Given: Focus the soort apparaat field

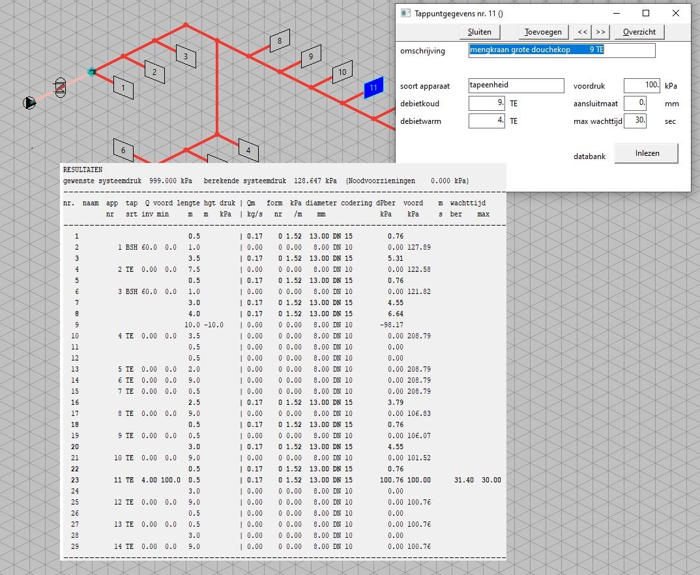Looking at the screenshot, I should pyautogui.click(x=516, y=85).
